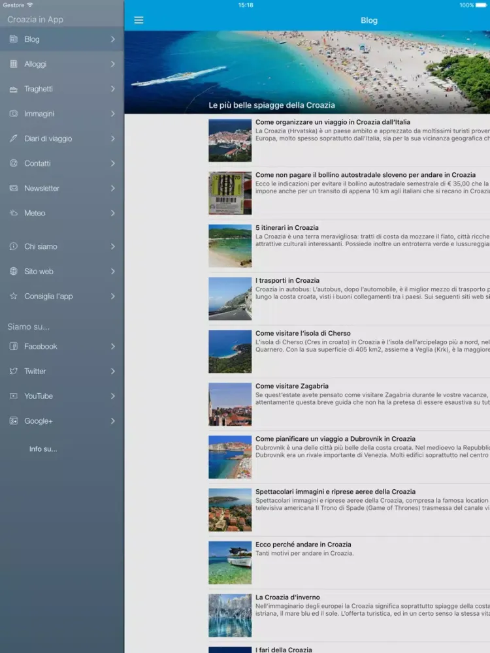Select Diari di viaggio menu item
490x653 pixels.
[x=62, y=138]
